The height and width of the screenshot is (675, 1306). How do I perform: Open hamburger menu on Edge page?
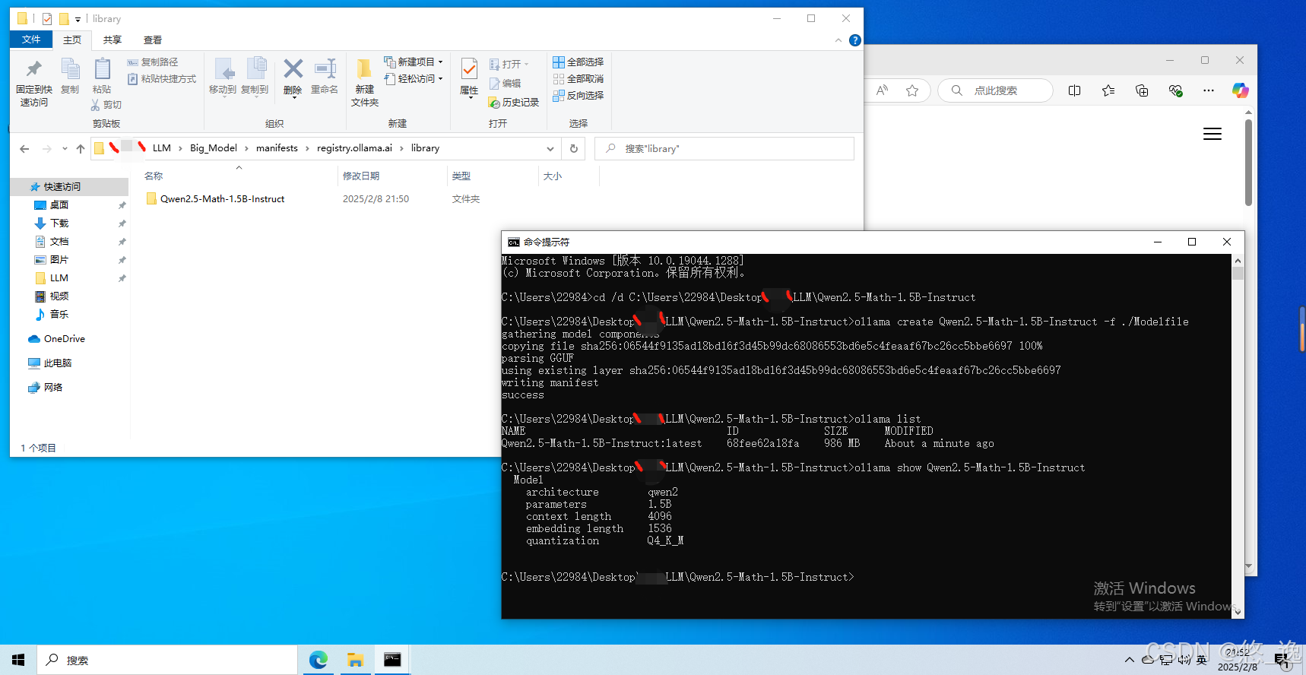[x=1212, y=134]
